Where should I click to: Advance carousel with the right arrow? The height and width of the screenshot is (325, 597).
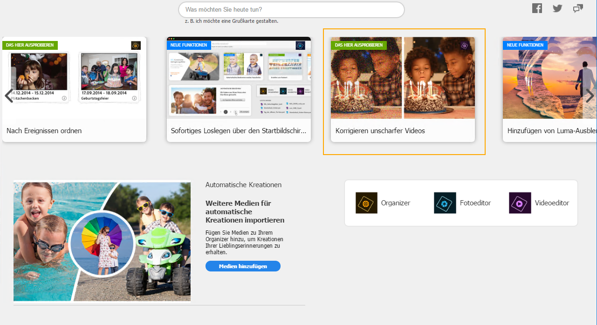pos(590,96)
